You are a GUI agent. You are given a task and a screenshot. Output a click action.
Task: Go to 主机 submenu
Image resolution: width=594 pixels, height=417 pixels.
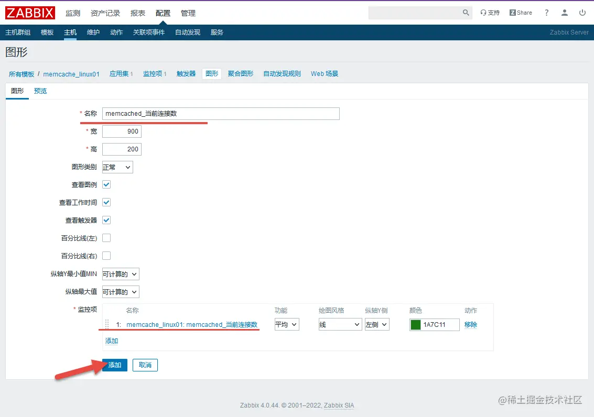tap(70, 32)
